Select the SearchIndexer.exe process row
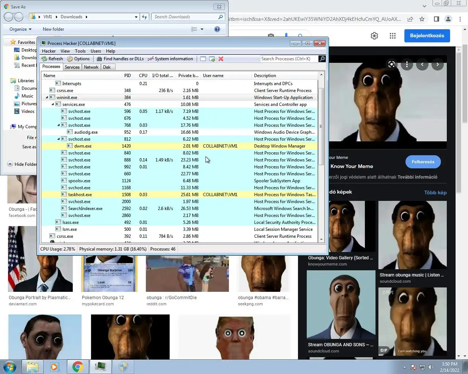468x374 pixels. (179, 209)
